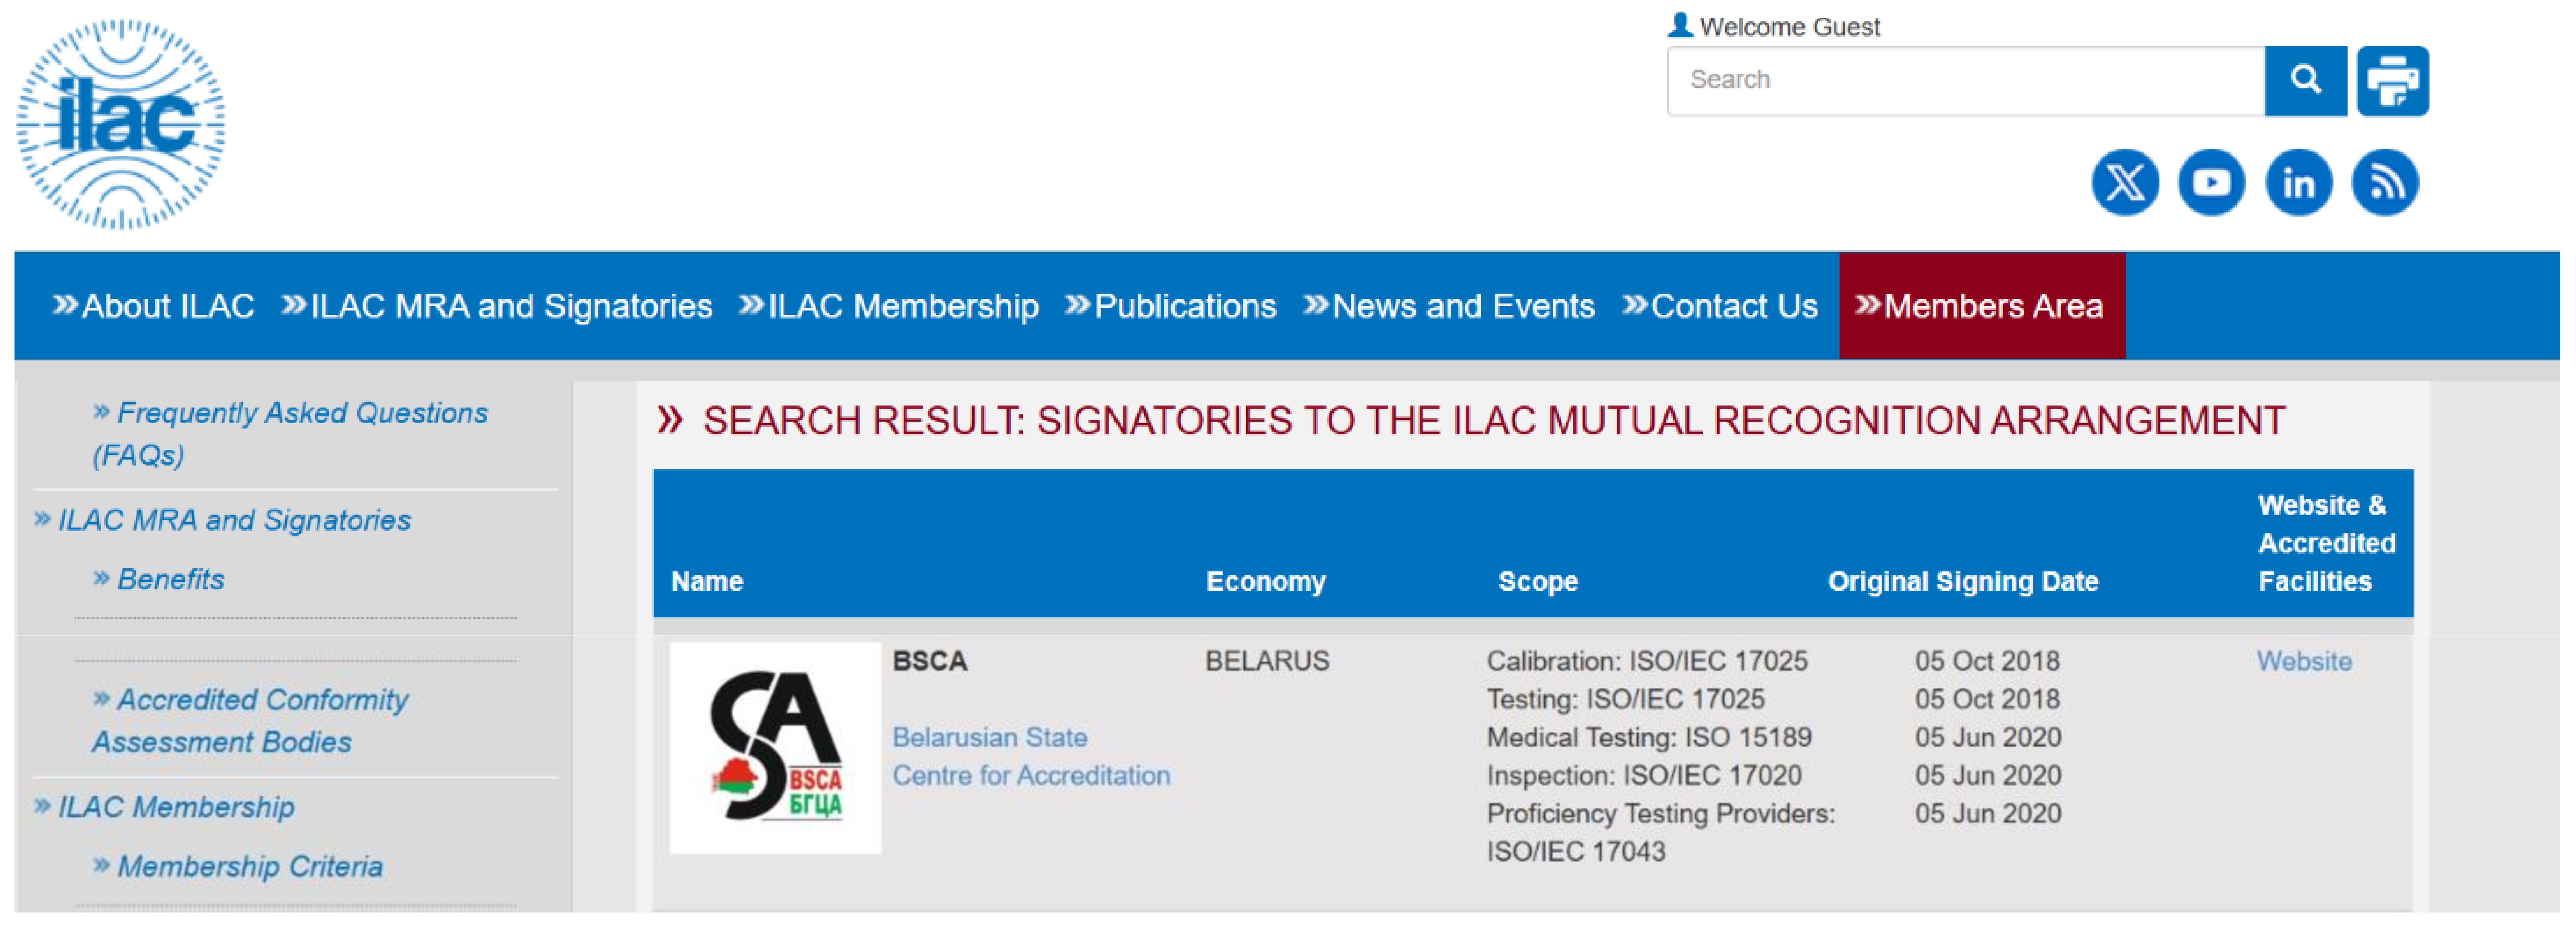This screenshot has height=927, width=2576.
Task: Open Membership Criteria sidebar link
Action: point(238,866)
